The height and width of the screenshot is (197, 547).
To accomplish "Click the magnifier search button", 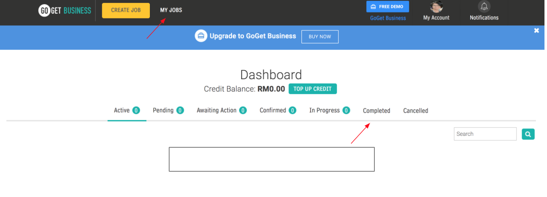I will (x=528, y=134).
